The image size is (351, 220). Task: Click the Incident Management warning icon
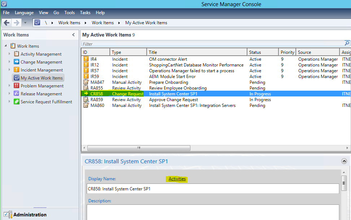coord(17,70)
